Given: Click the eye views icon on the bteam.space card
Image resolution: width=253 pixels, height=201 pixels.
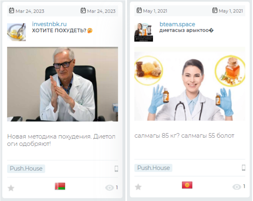Looking at the screenshot, I should click(x=237, y=187).
